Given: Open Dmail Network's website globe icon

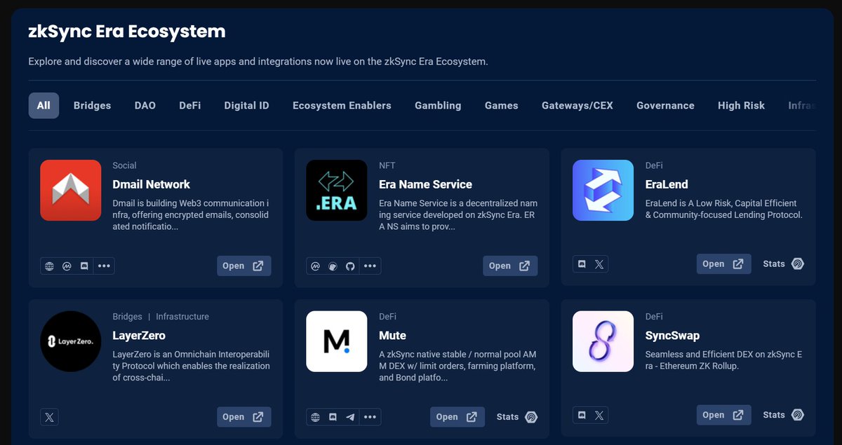Looking at the screenshot, I should (x=49, y=266).
